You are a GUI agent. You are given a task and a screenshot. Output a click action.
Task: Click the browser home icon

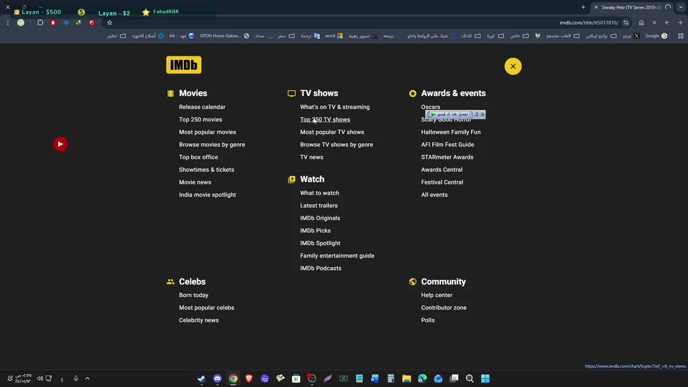(641, 23)
